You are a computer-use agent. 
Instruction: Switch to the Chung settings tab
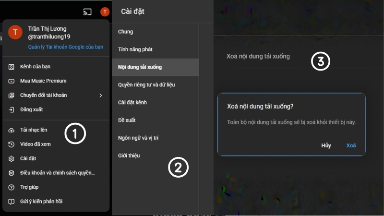point(155,32)
